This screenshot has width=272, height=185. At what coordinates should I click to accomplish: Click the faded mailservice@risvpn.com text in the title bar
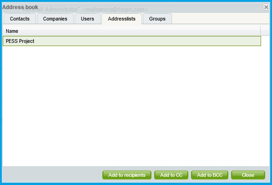115,10
